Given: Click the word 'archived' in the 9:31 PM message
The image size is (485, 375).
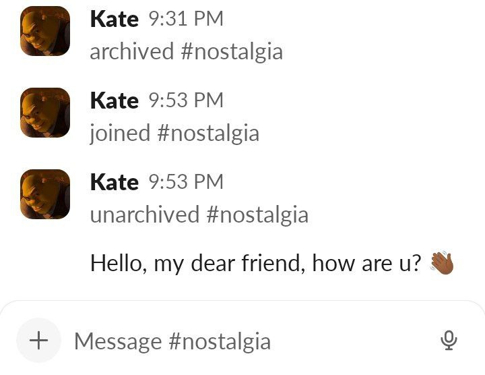Looking at the screenshot, I should pos(132,51).
